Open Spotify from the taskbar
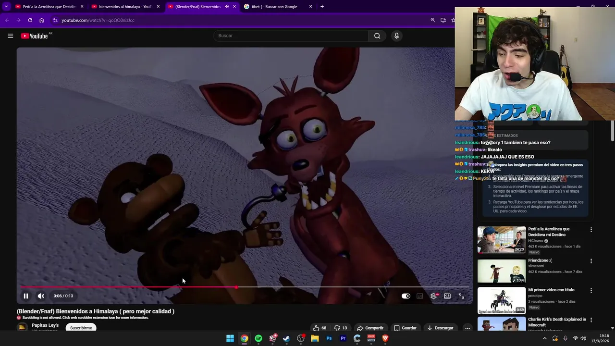Viewport: 615px width, 346px height. pos(258,338)
